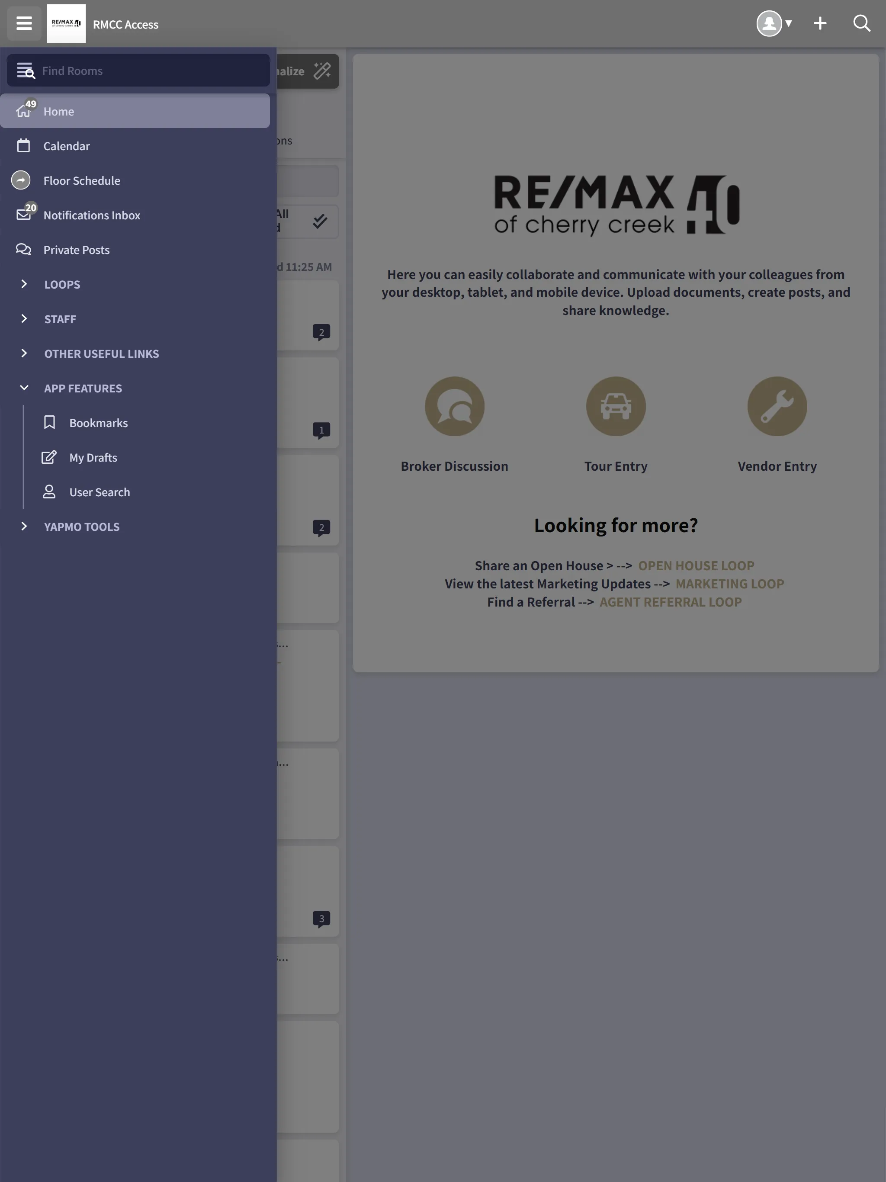Open My Drafts
886x1182 pixels.
[x=147, y=457]
